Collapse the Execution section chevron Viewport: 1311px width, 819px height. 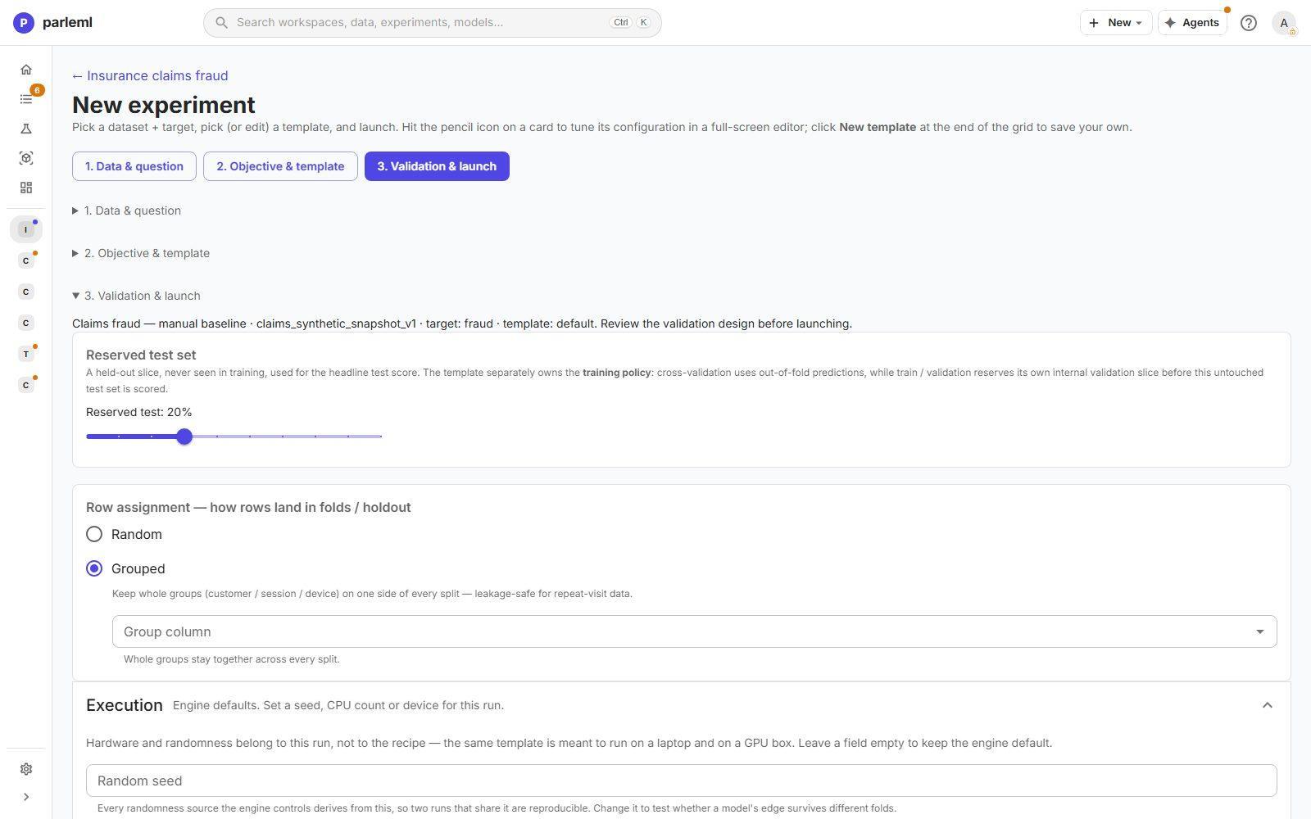coord(1267,705)
